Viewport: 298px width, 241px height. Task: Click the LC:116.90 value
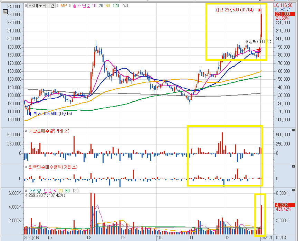(x=283, y=5)
